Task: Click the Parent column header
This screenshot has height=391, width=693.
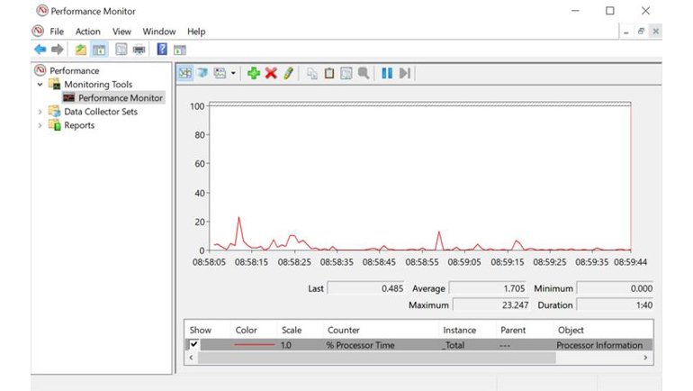Action: coord(513,330)
